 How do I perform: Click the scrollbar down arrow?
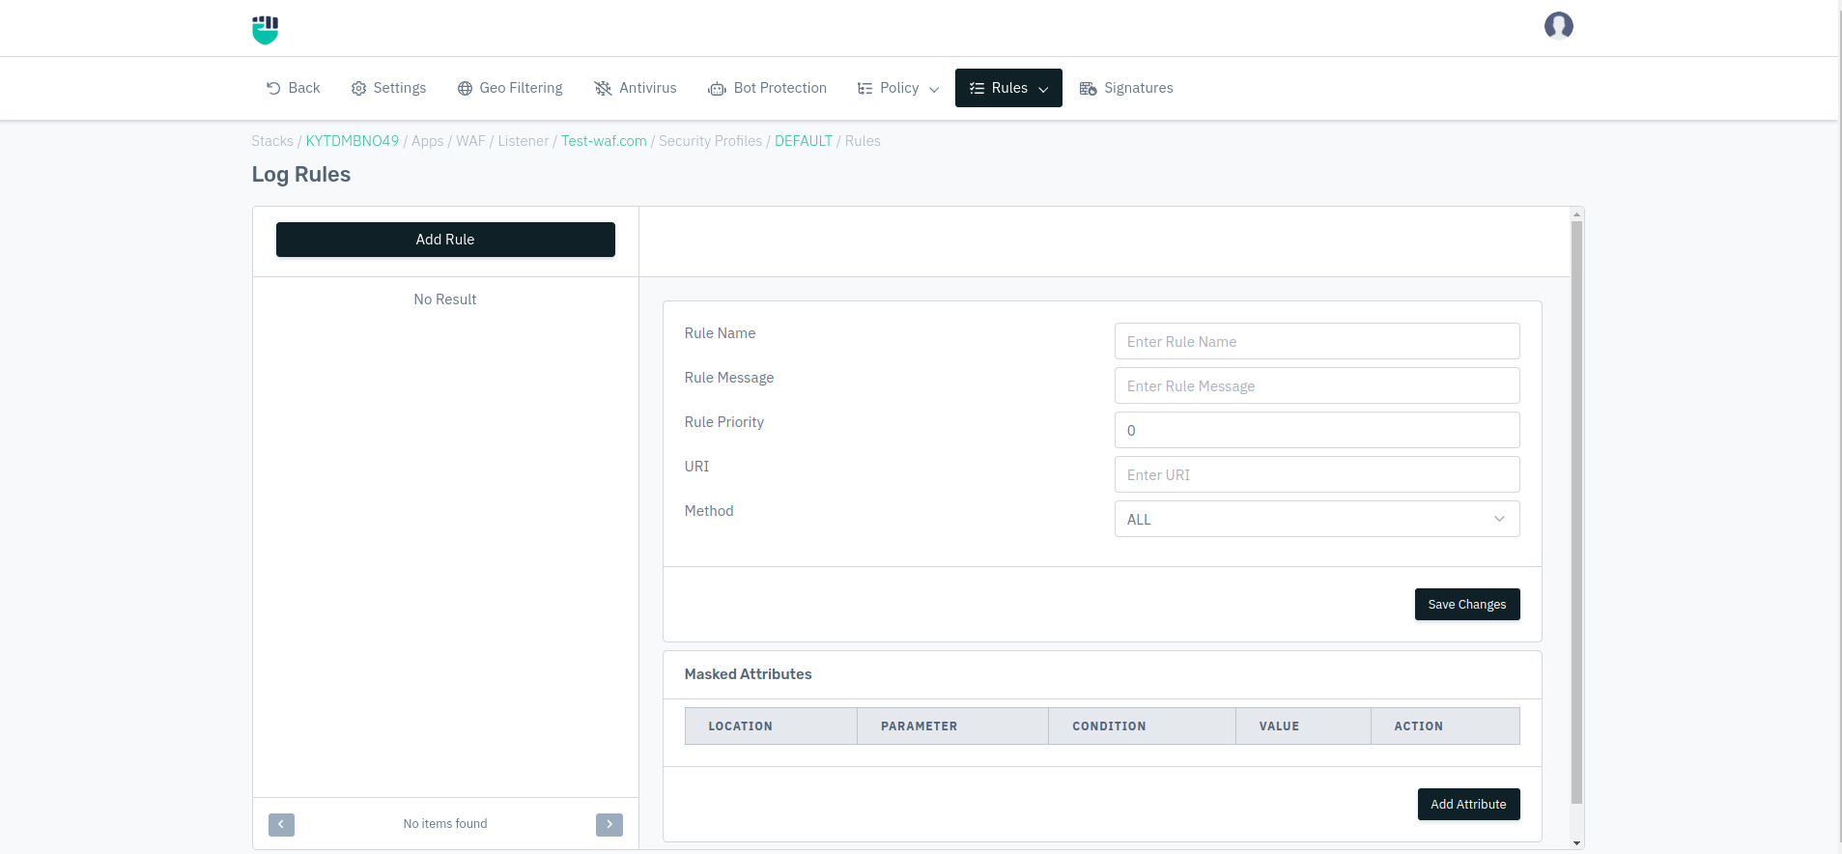(x=1576, y=843)
